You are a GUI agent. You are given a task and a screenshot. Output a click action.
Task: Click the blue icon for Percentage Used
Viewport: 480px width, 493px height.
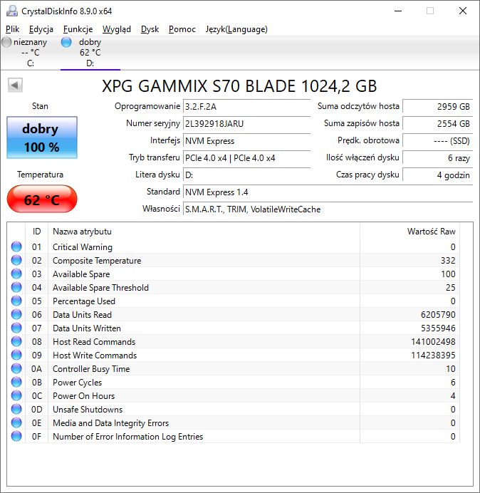(16, 301)
